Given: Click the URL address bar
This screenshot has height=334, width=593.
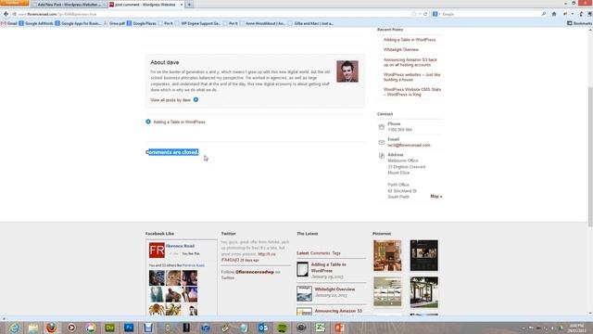Looking at the screenshot, I should point(212,14).
